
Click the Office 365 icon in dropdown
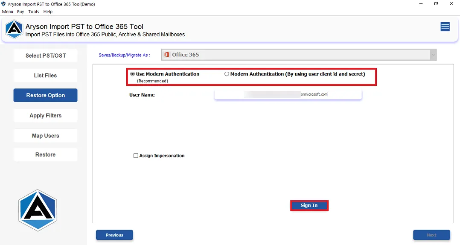pos(166,55)
